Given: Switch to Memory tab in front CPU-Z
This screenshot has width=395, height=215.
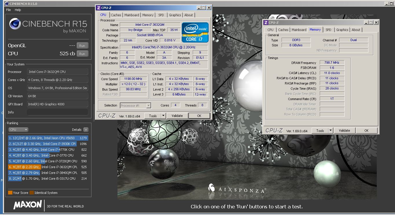Looking at the screenshot, I should tap(148, 15).
